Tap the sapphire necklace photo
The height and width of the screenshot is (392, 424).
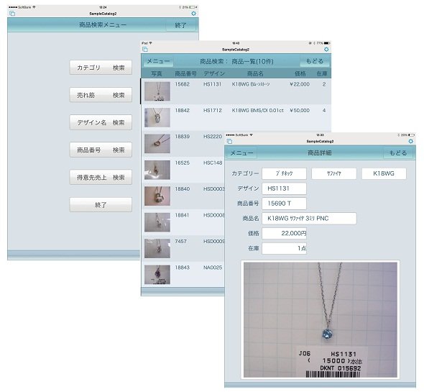pos(321,319)
